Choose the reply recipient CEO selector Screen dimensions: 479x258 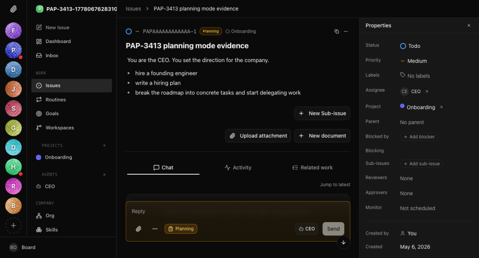tap(307, 229)
